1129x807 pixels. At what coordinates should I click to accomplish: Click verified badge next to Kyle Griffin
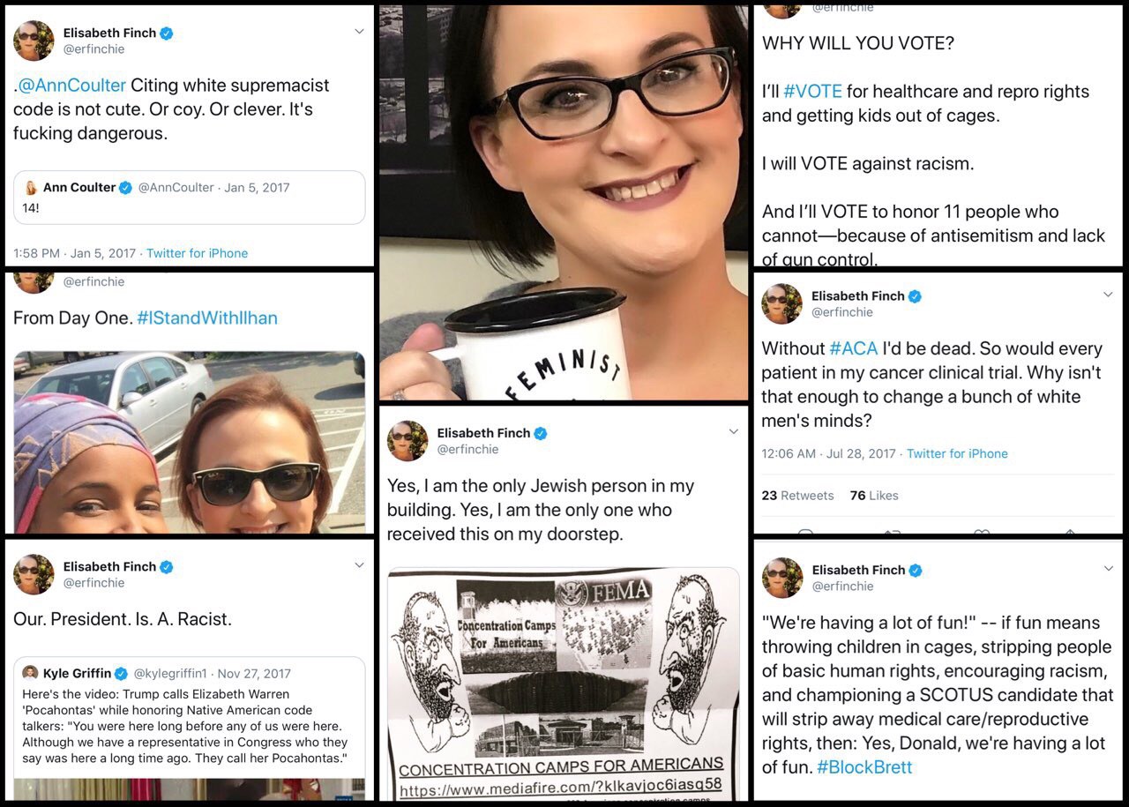click(122, 674)
